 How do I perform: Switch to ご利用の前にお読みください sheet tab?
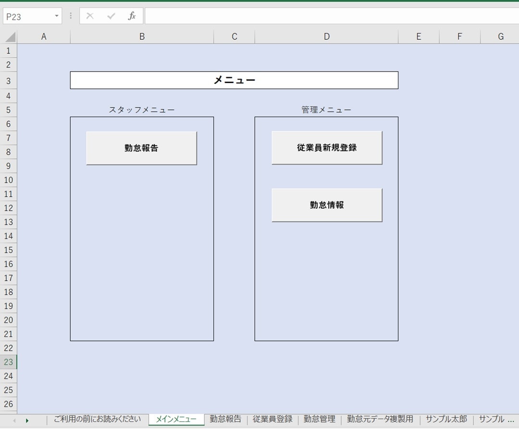point(97,419)
